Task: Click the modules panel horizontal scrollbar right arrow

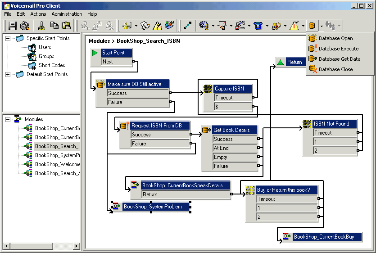Action: (x=77, y=246)
